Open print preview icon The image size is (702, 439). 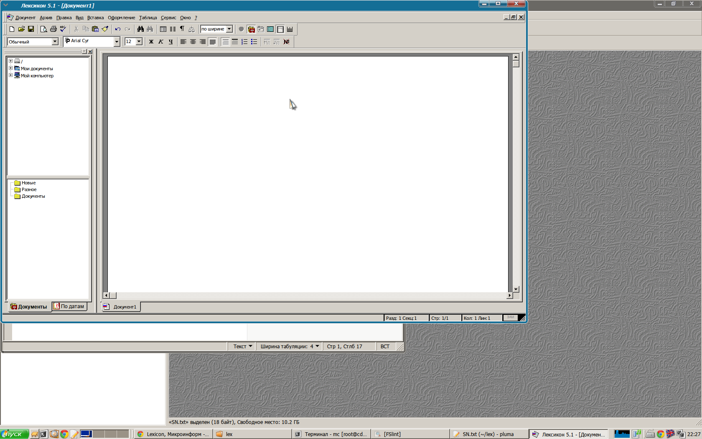point(43,29)
